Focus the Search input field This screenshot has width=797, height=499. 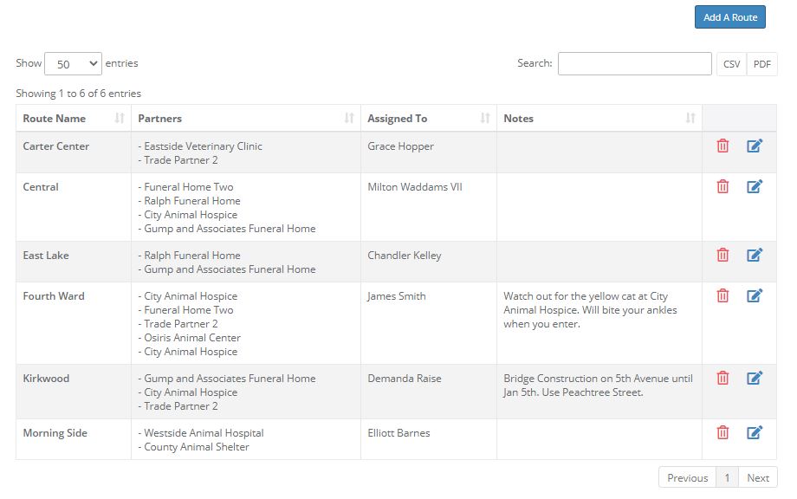pos(634,64)
